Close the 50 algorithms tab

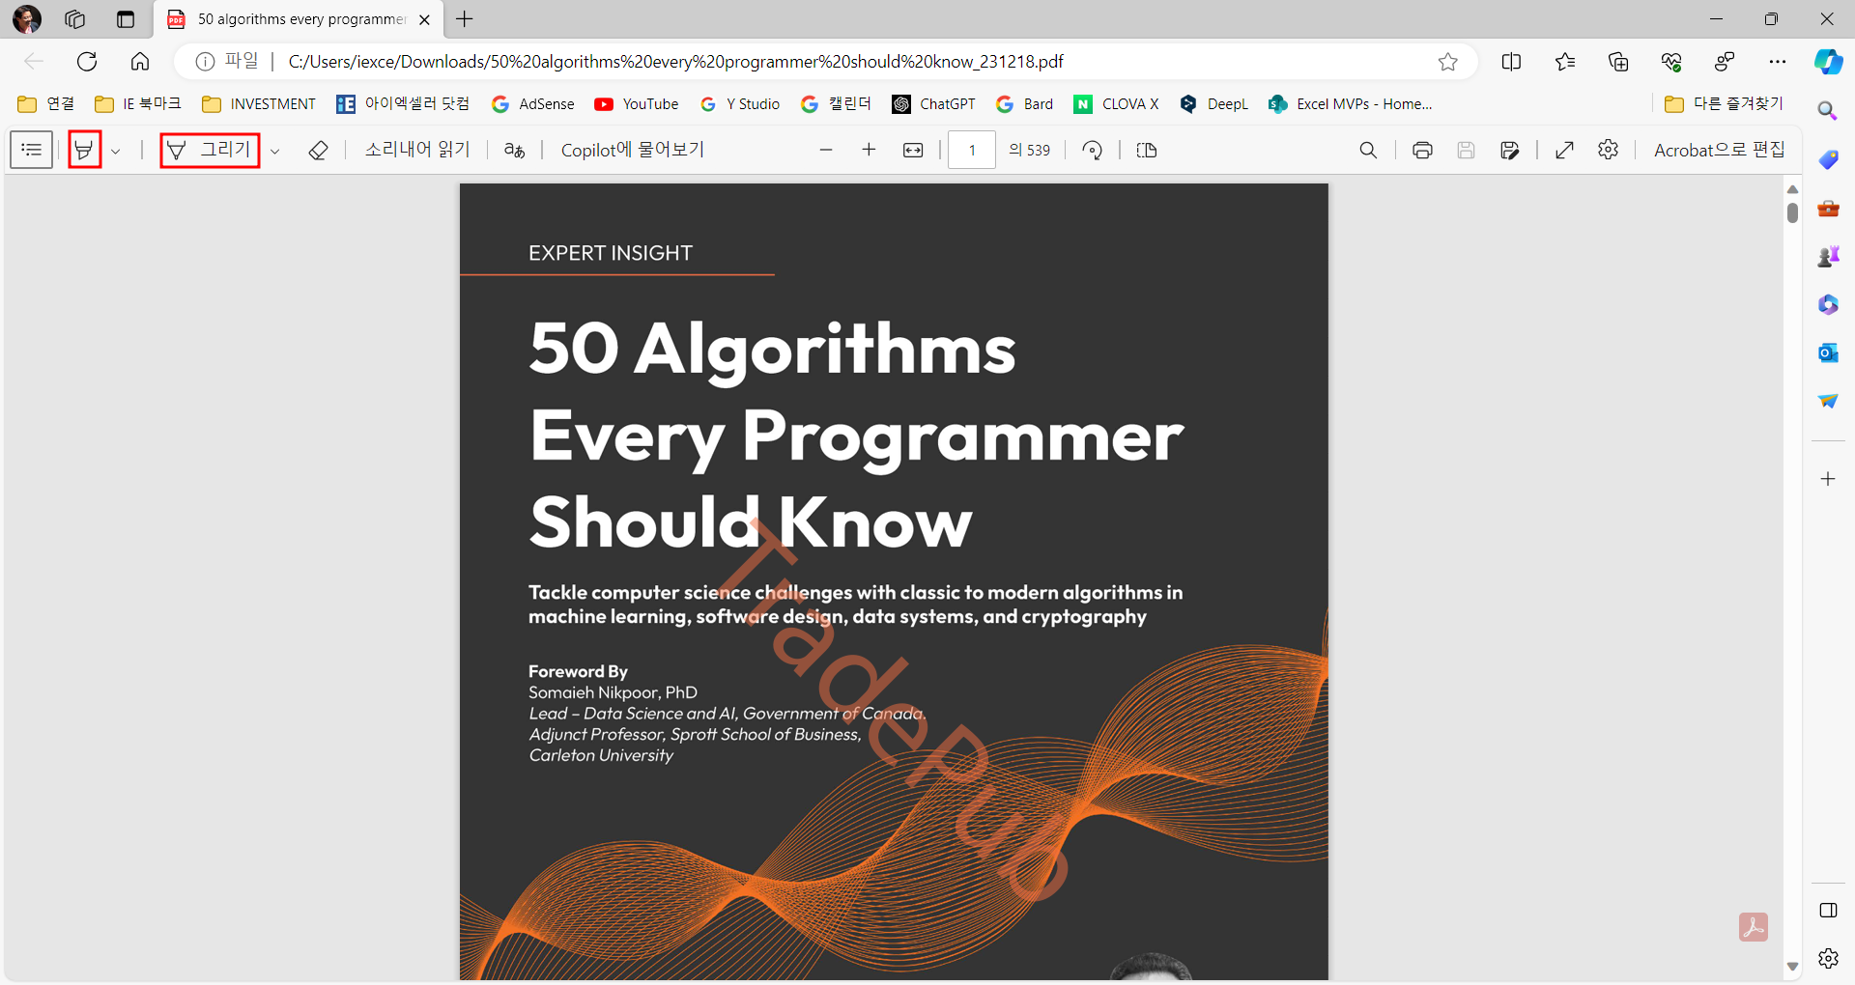pos(424,19)
